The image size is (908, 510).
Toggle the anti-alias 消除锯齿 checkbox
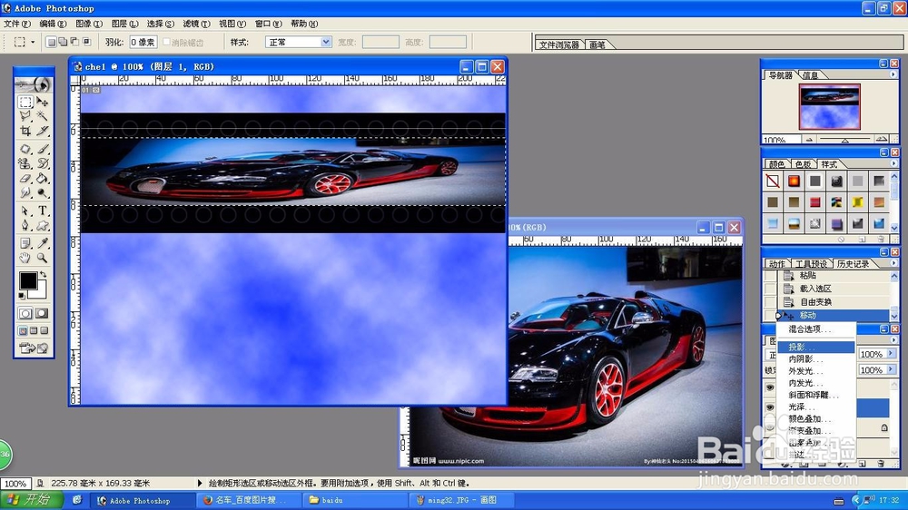167,42
